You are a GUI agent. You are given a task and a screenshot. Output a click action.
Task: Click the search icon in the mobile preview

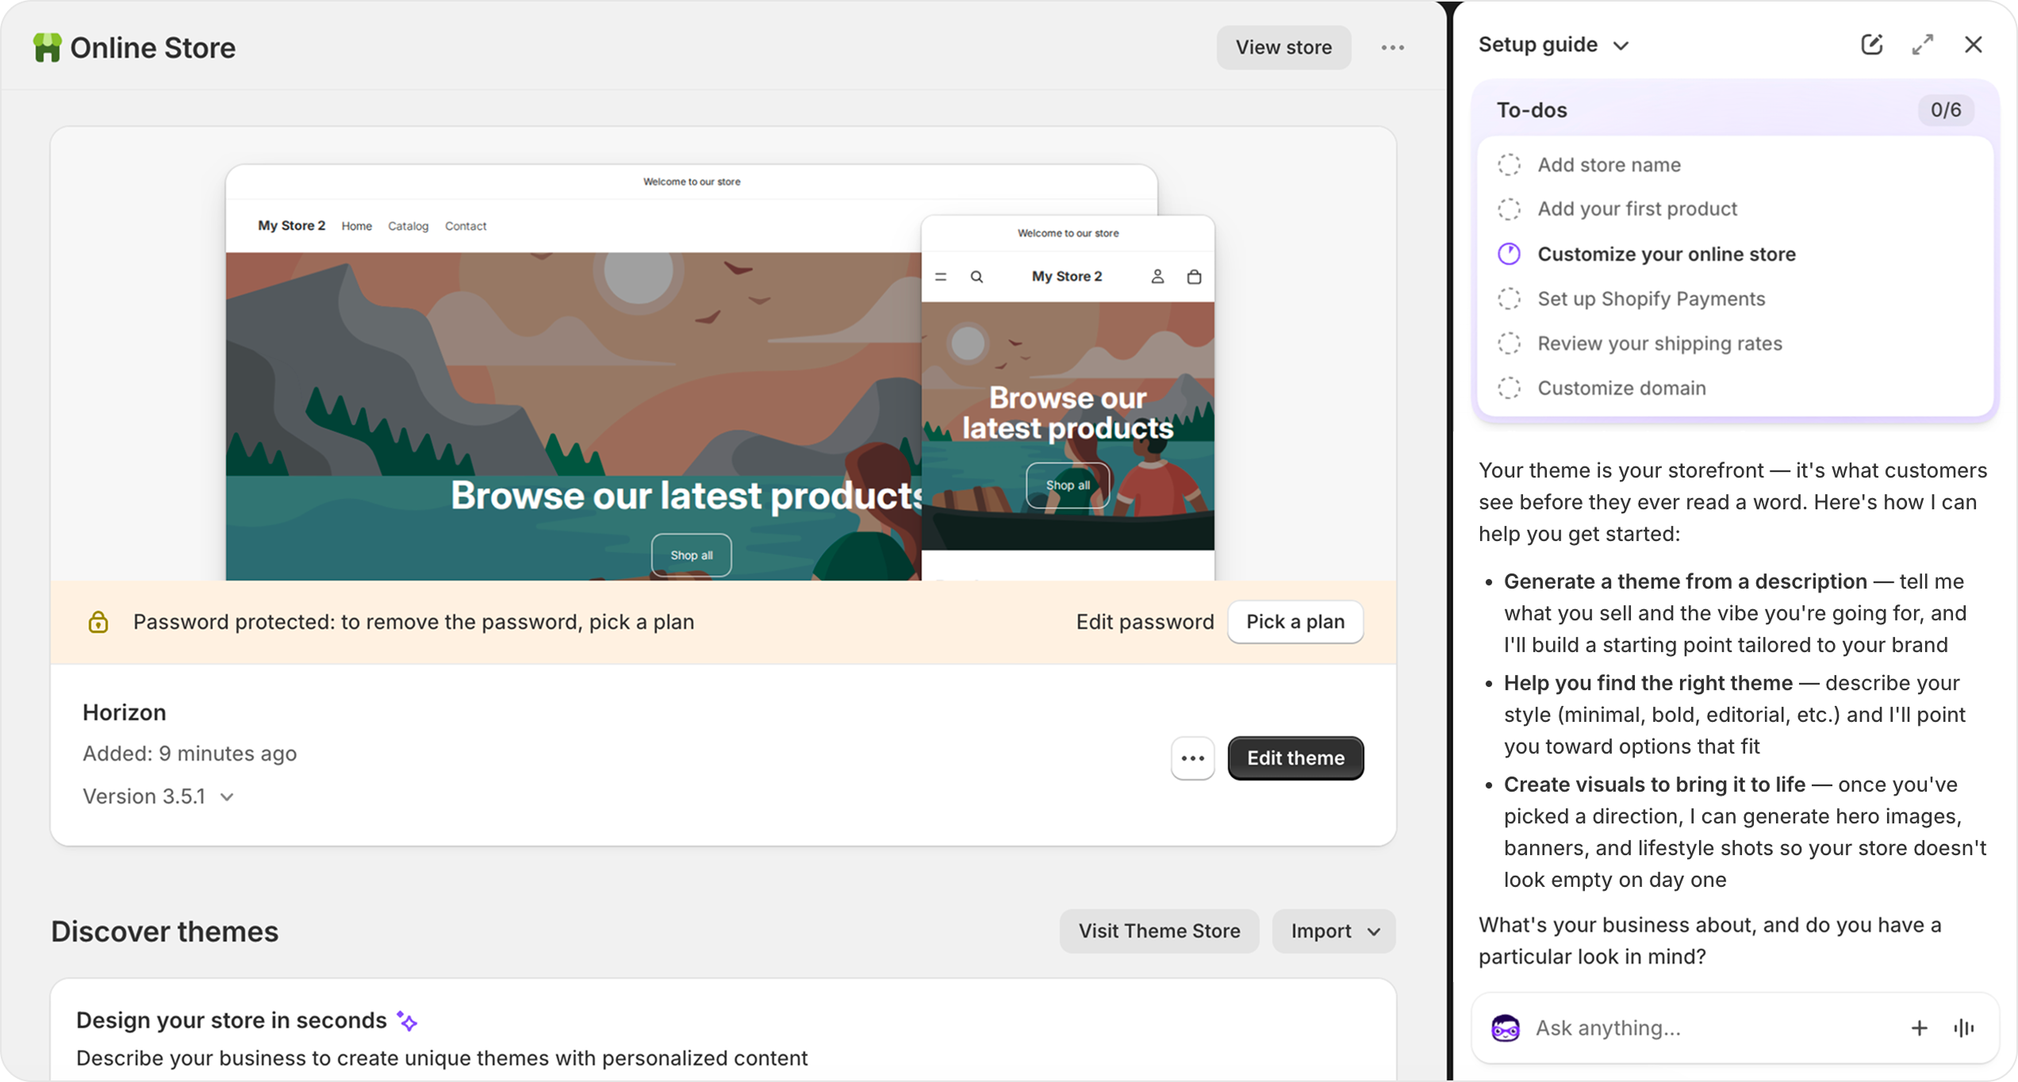(976, 277)
